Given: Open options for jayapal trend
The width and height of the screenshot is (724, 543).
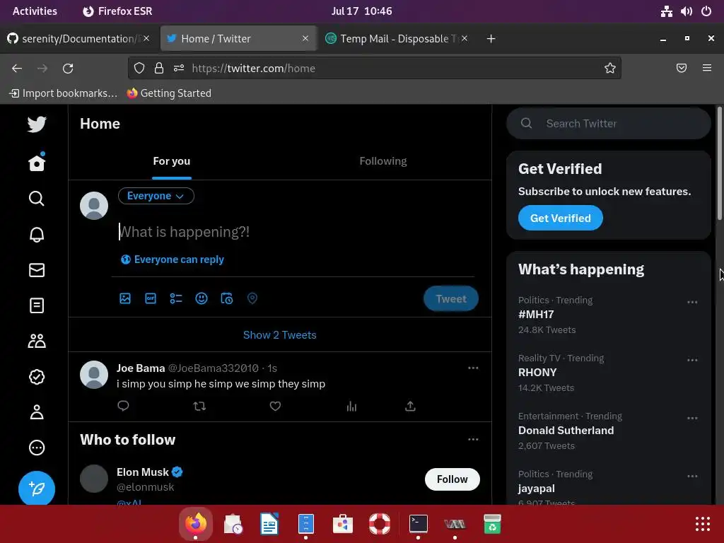Looking at the screenshot, I should tap(692, 476).
